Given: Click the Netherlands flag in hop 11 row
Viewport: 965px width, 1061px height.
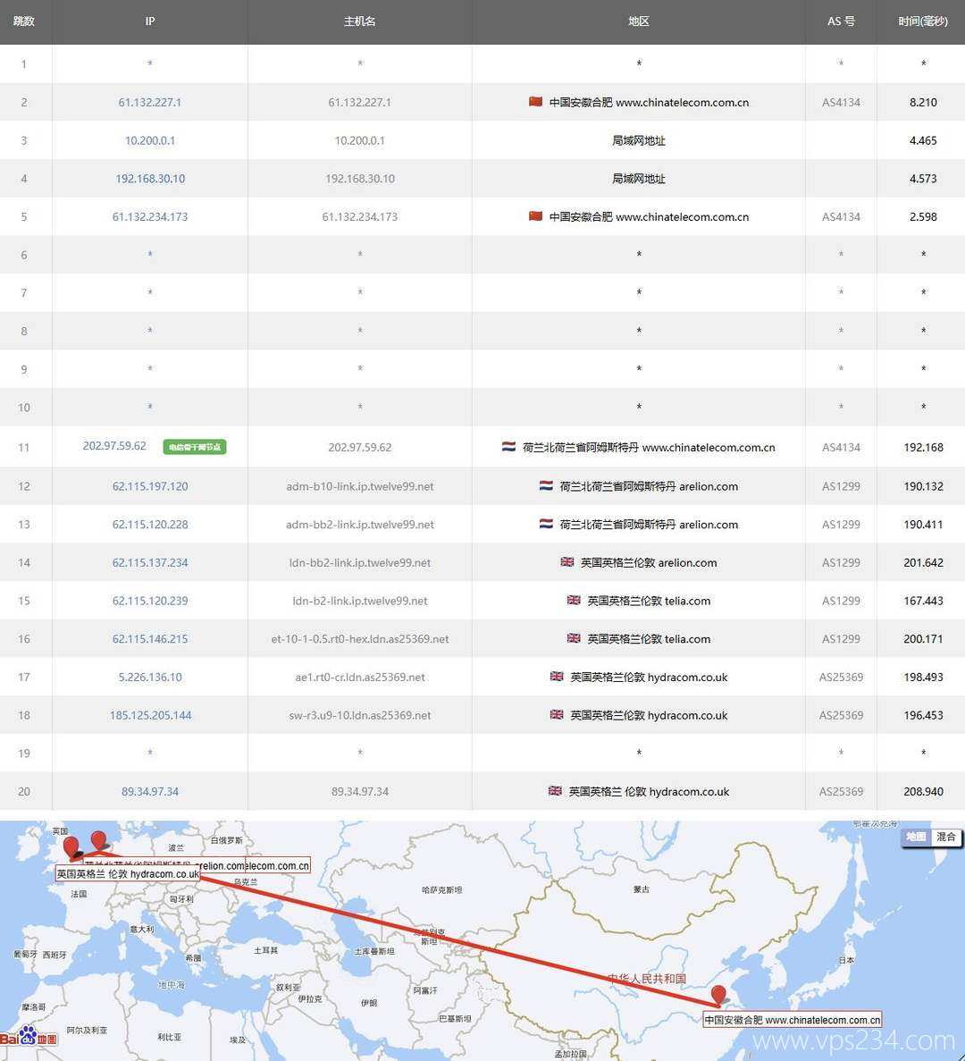Looking at the screenshot, I should click(x=508, y=447).
